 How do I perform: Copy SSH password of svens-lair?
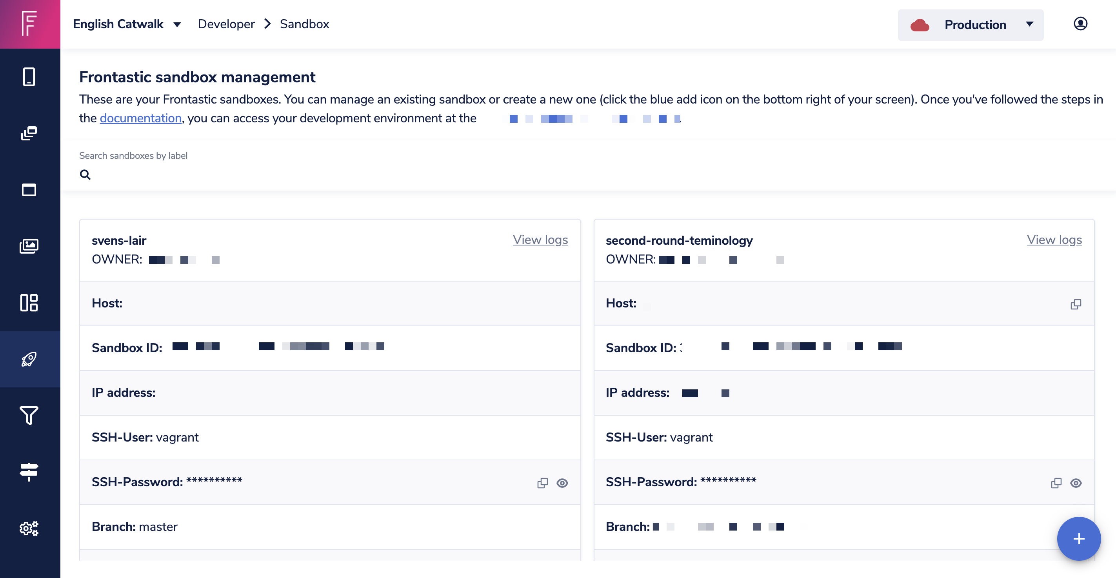tap(542, 483)
